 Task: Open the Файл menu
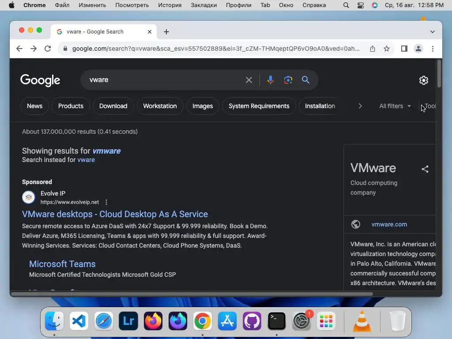62,5
